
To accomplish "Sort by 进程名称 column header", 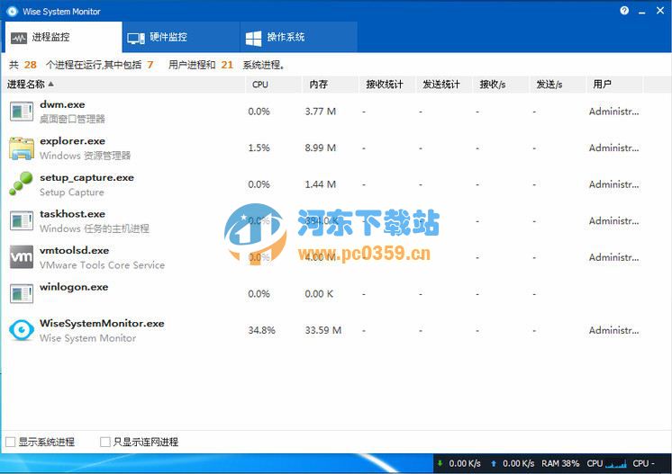I will tap(123, 85).
